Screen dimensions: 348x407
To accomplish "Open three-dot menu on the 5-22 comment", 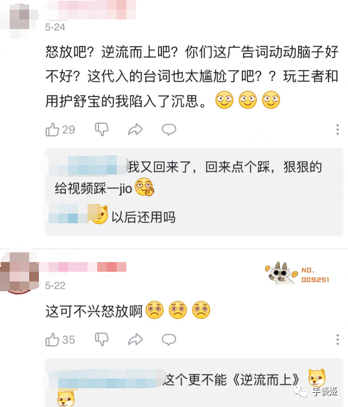I will click(338, 339).
